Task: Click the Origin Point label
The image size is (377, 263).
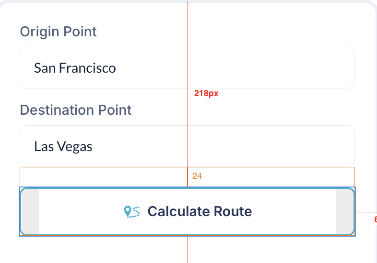Action: [58, 32]
